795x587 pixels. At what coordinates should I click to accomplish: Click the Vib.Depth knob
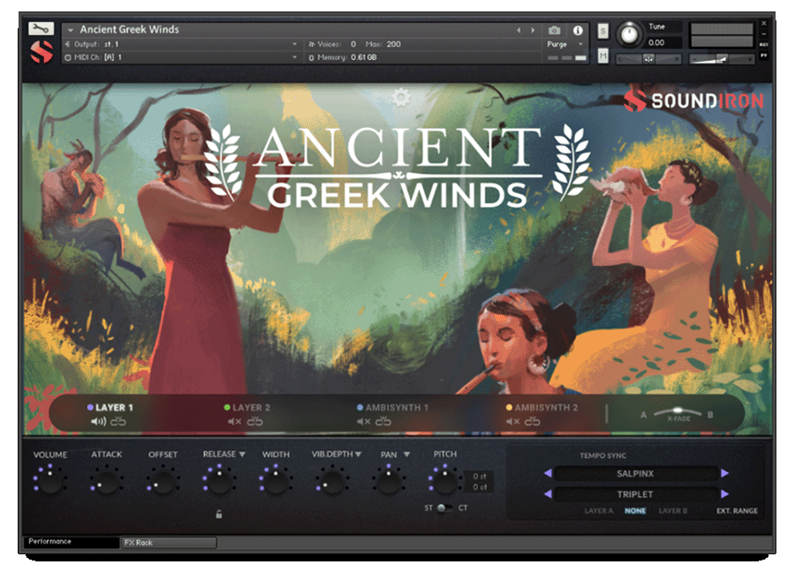pyautogui.click(x=332, y=481)
